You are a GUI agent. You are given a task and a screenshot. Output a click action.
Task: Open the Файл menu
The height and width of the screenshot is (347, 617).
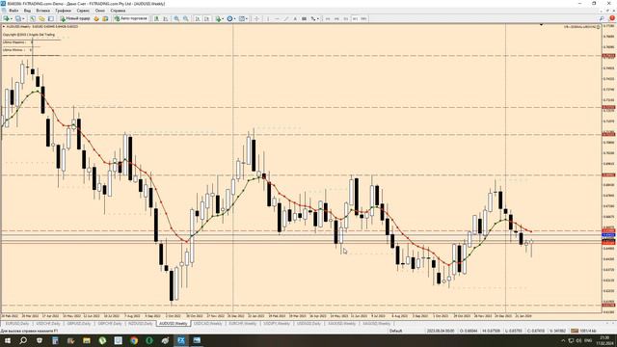13,11
